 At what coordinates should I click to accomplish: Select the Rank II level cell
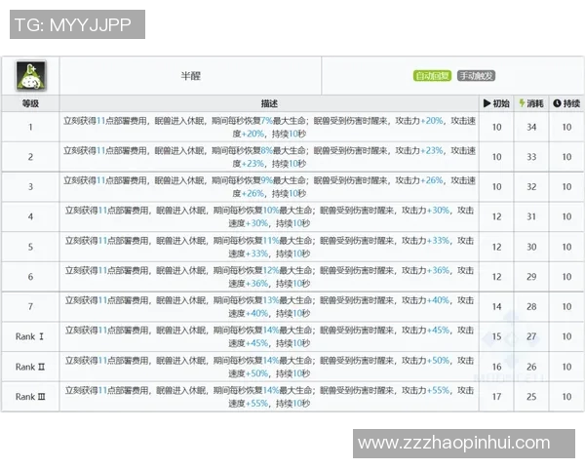30,367
